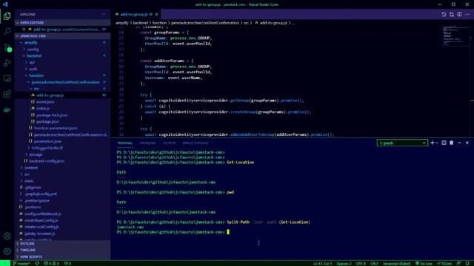Expand the static folder

pos(62,181)
